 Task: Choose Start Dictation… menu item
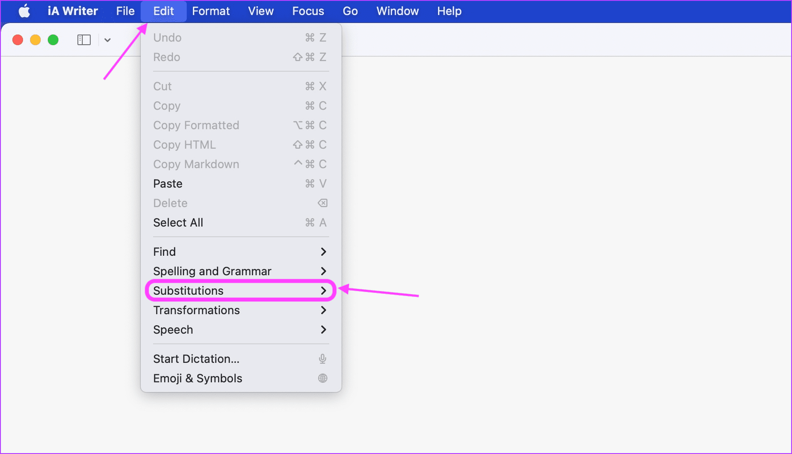241,359
